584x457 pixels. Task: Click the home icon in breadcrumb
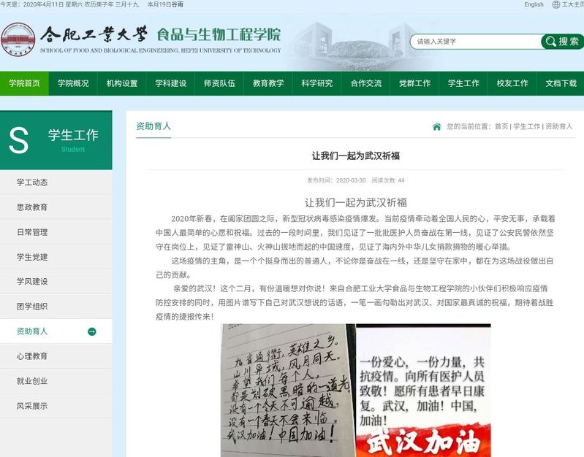pos(436,127)
